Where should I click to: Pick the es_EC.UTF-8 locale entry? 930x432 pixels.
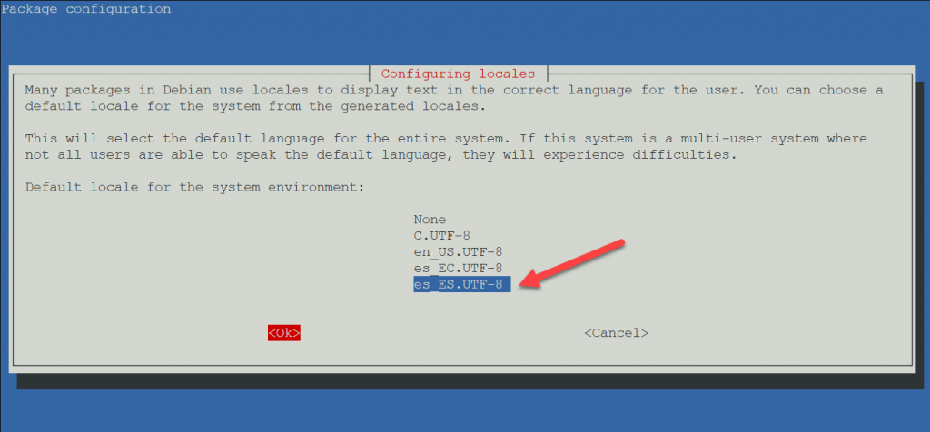[x=458, y=268]
